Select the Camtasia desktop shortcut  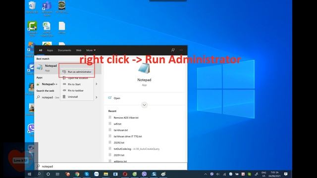click(x=32, y=29)
